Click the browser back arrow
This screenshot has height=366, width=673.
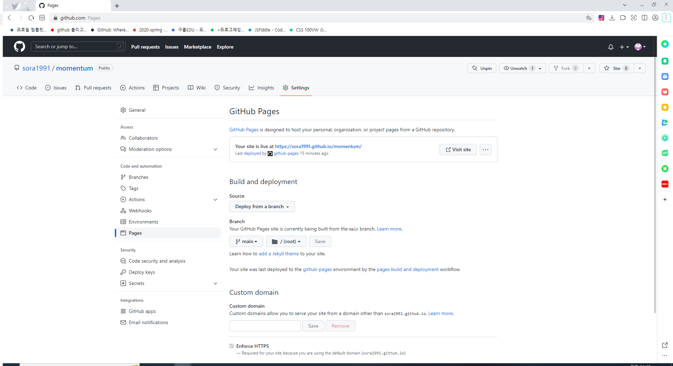[9, 18]
